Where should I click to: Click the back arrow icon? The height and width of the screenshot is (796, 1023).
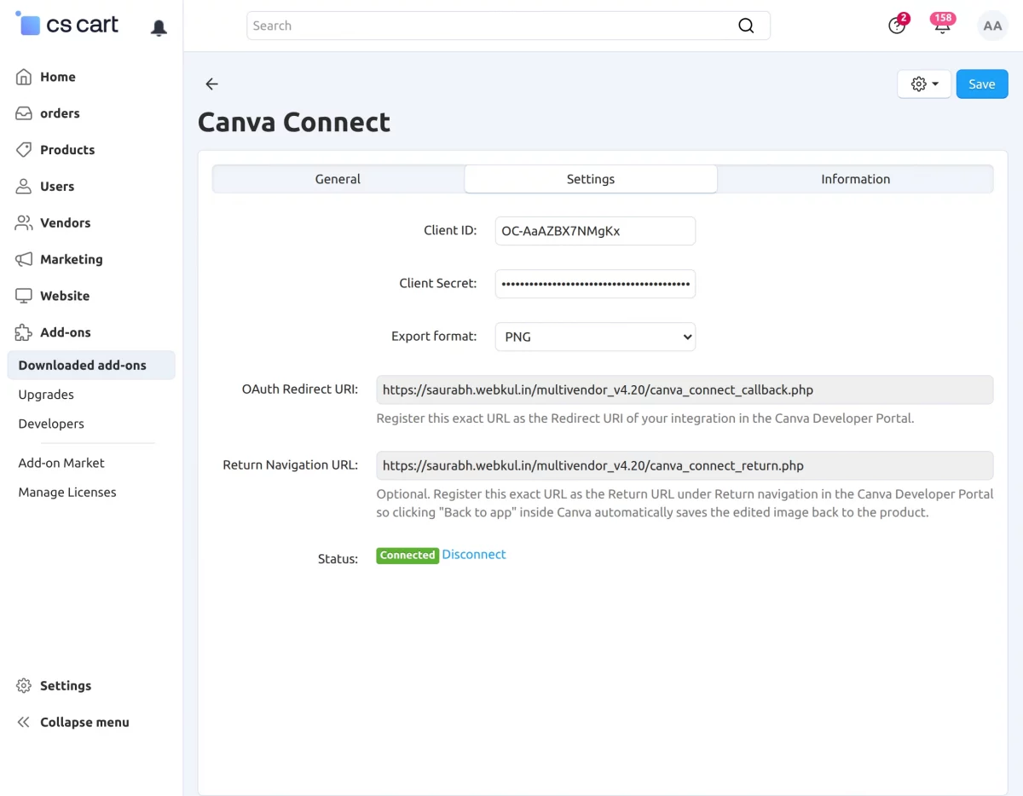click(x=211, y=84)
